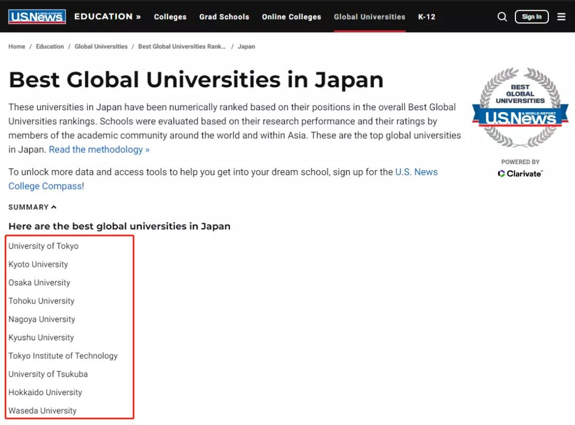Open the Read the methodology link
The height and width of the screenshot is (425, 575).
click(99, 150)
